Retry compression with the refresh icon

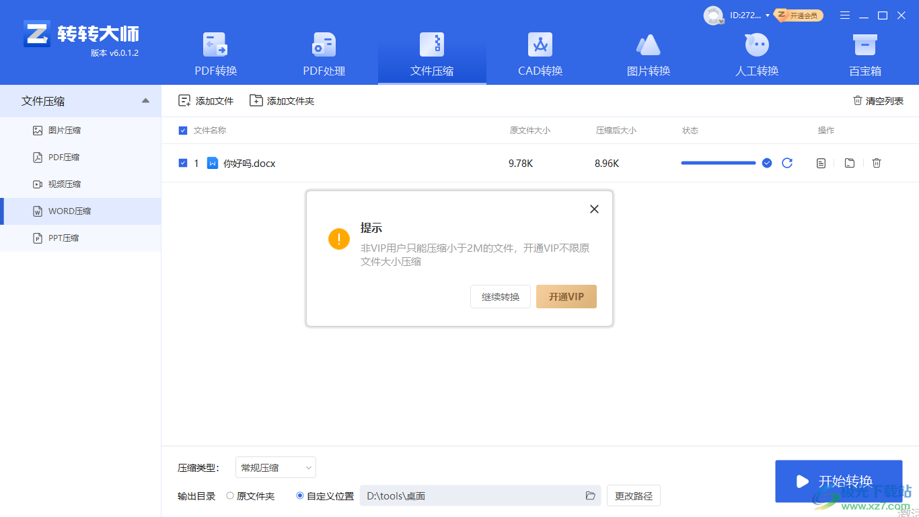[787, 163]
